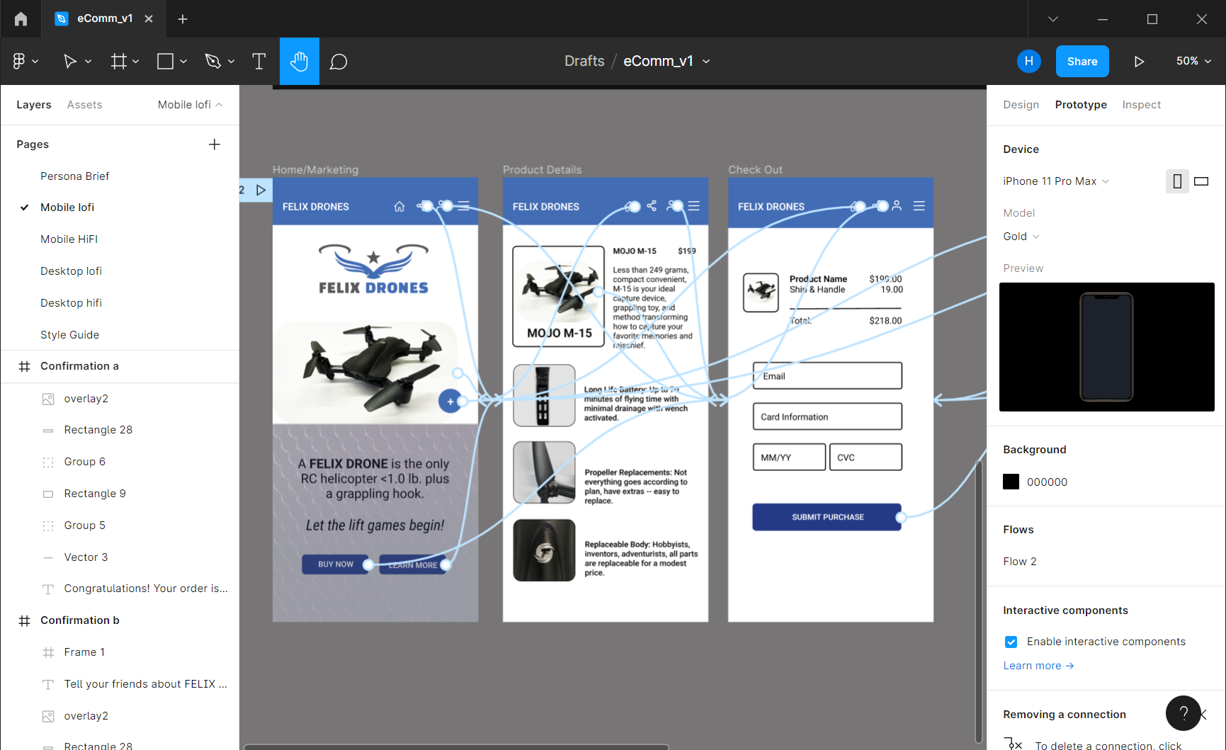Switch to the Design tab

point(1021,105)
